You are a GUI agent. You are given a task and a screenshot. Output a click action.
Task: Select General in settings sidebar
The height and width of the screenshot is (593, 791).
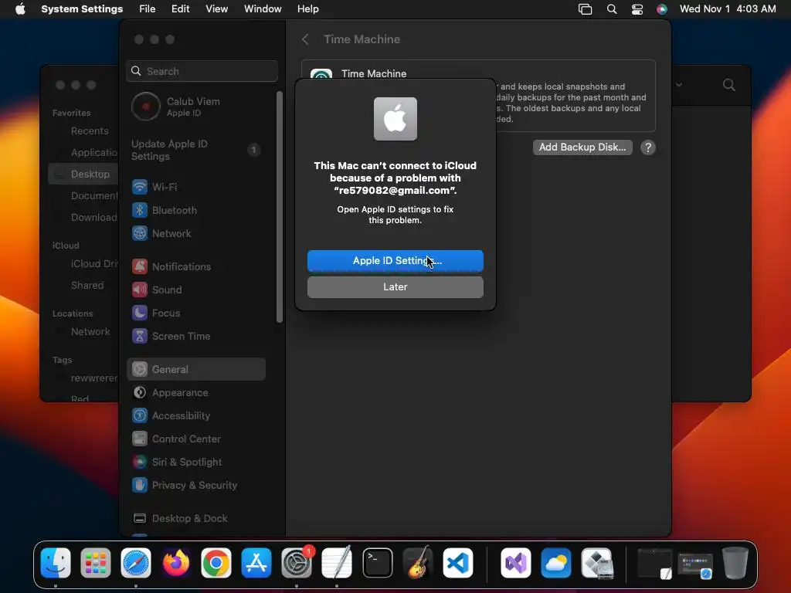point(196,369)
